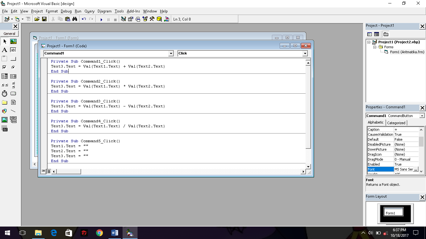Select the CommandButton tool in the toolbox
The height and width of the screenshot is (239, 426).
13,58
